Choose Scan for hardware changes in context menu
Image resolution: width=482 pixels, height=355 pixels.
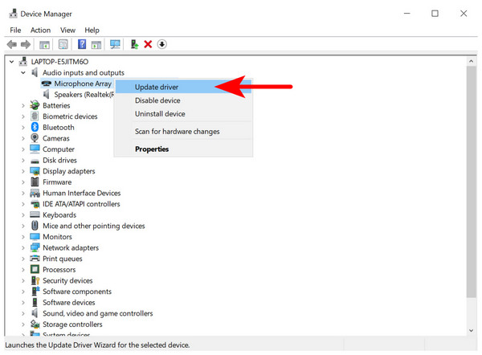click(x=183, y=131)
